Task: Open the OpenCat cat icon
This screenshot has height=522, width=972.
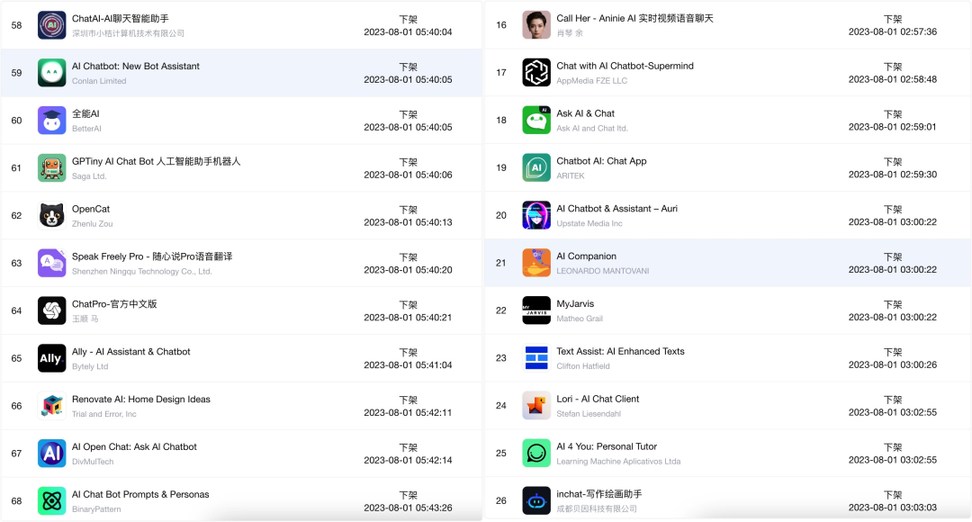Action: [x=51, y=216]
